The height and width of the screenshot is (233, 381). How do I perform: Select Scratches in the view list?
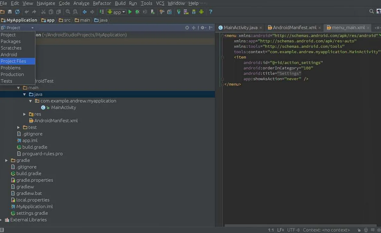[18, 48]
